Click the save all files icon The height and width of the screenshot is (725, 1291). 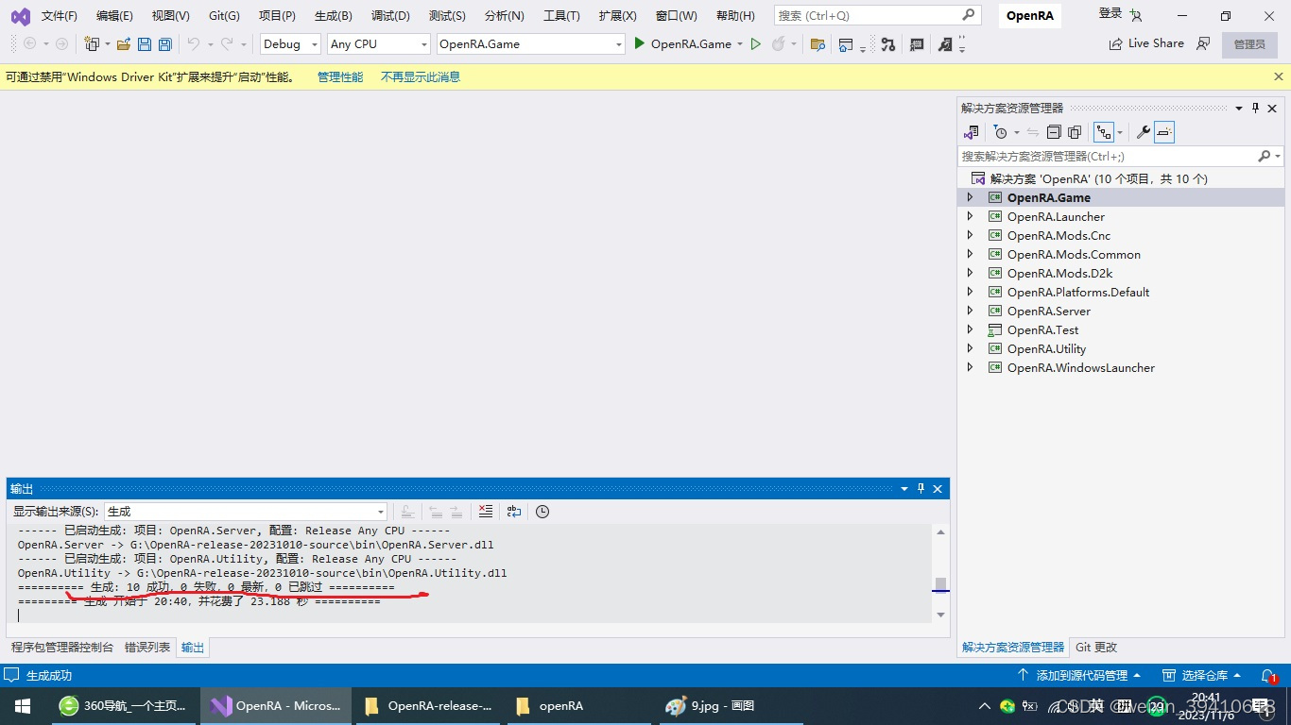pos(165,44)
